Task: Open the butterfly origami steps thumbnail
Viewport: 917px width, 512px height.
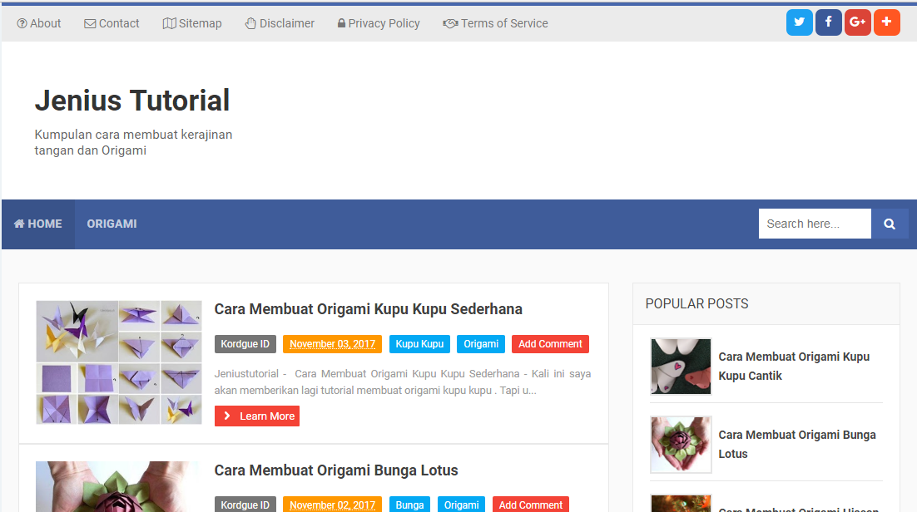Action: point(119,362)
